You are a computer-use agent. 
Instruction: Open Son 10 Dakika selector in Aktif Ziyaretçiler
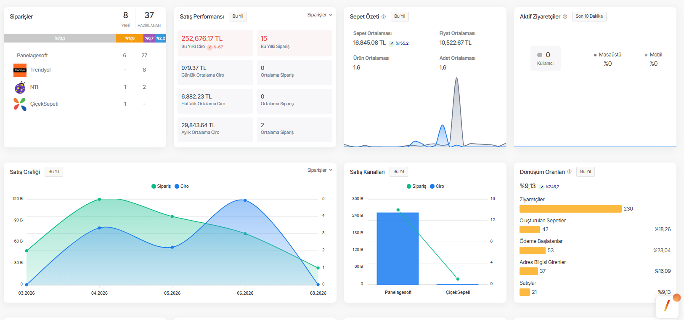(x=589, y=16)
